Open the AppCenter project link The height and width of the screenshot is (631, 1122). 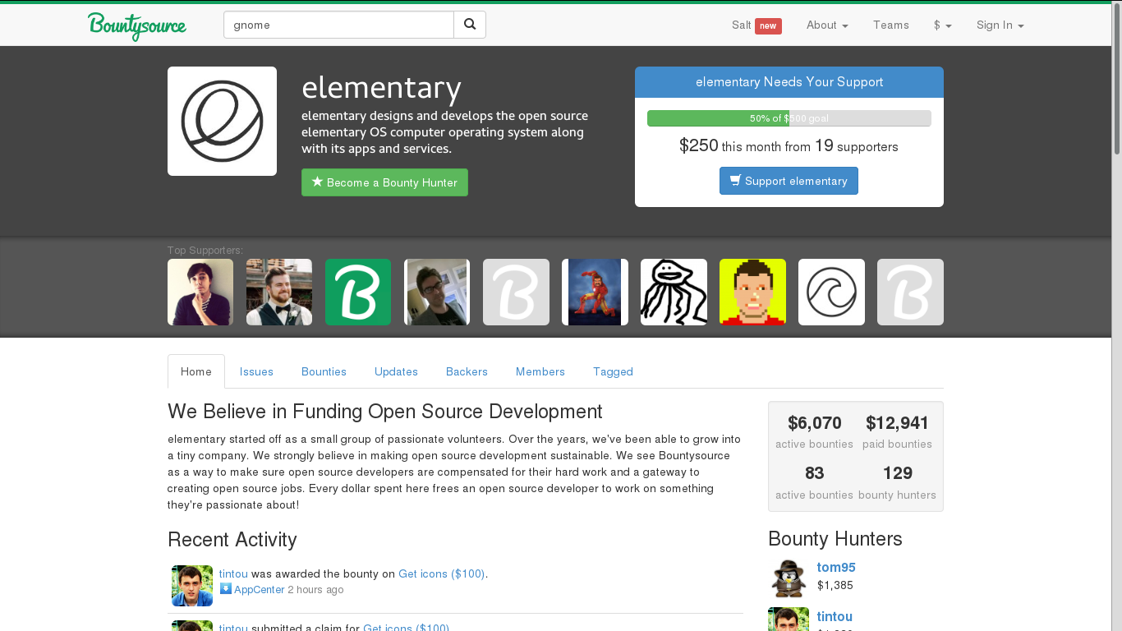click(x=259, y=589)
